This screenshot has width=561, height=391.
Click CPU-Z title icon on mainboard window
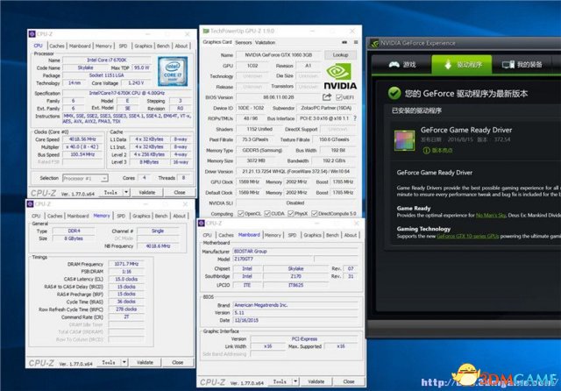coord(202,224)
